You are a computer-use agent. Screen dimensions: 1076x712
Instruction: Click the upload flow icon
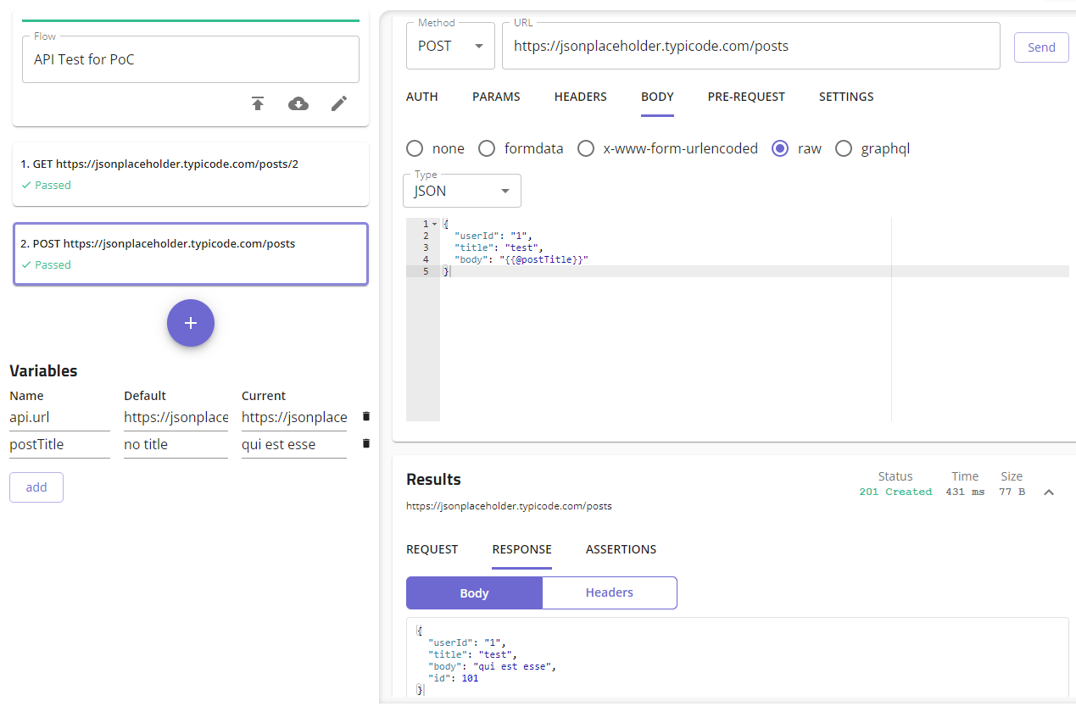(258, 103)
